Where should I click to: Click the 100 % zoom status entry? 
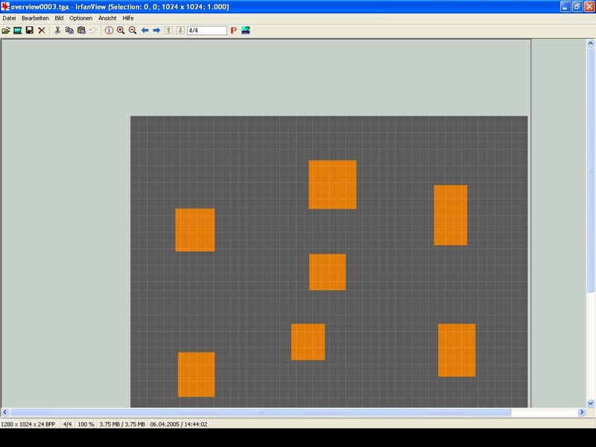(86, 424)
